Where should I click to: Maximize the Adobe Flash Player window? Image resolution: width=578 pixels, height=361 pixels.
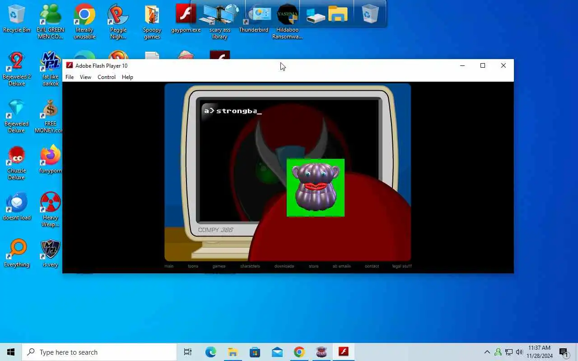tap(483, 65)
